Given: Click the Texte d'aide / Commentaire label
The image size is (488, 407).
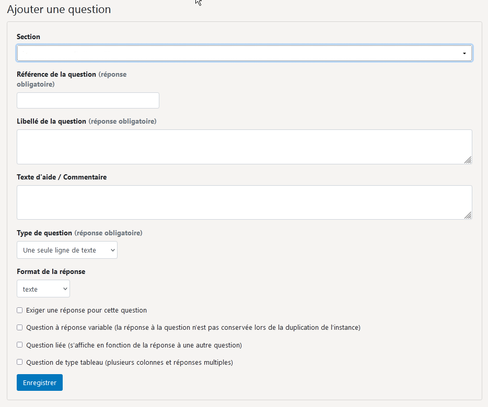Looking at the screenshot, I should click(62, 177).
